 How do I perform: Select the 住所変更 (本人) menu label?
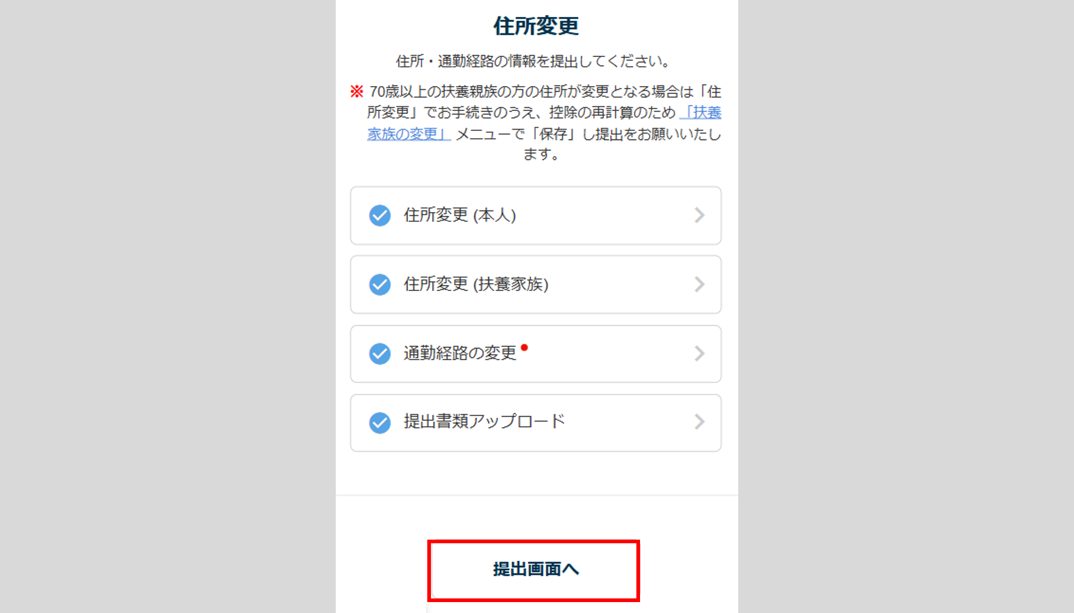point(459,215)
